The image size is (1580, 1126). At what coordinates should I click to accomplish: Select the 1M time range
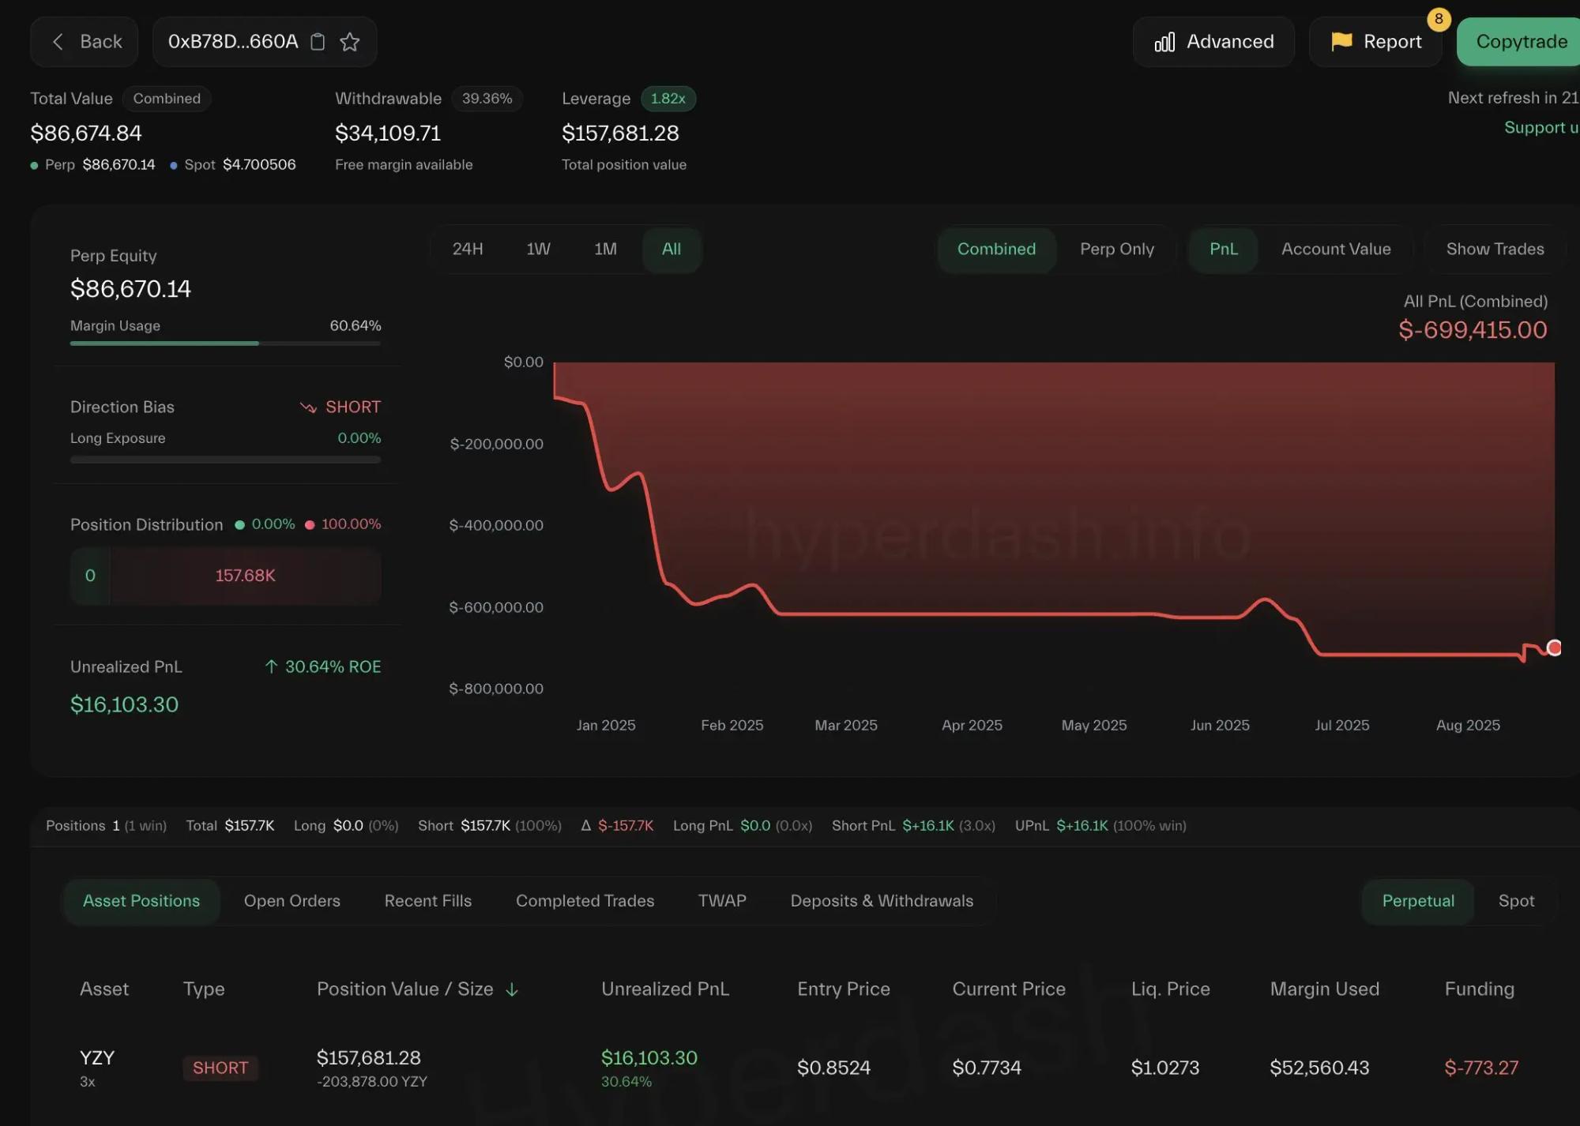(x=606, y=250)
